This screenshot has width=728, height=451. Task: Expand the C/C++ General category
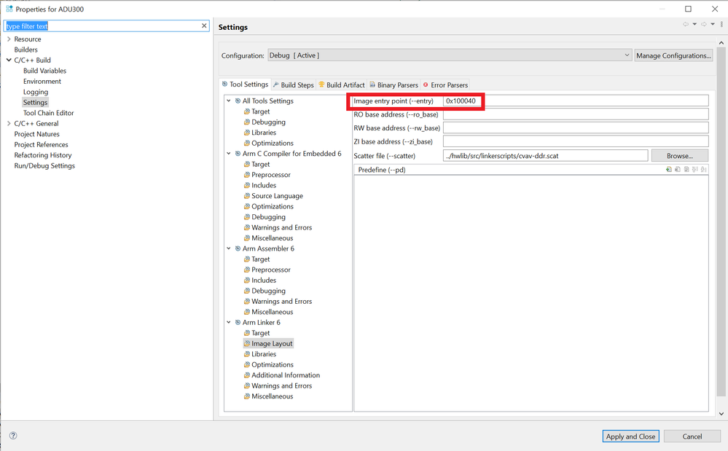coord(9,123)
